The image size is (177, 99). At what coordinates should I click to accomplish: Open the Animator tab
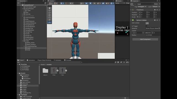58,60
